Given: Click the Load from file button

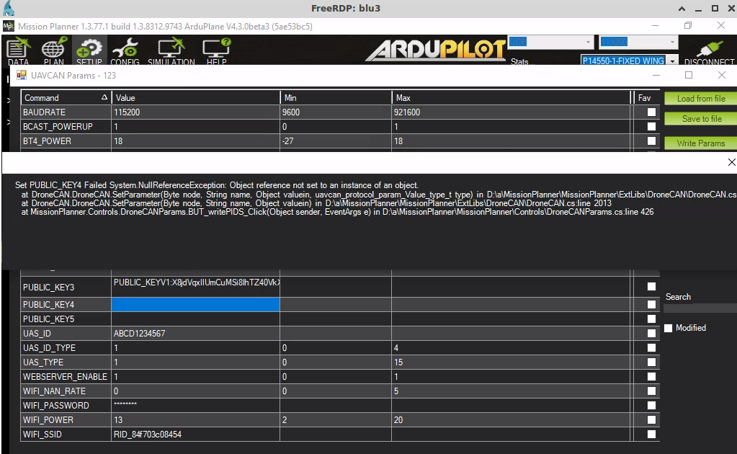Looking at the screenshot, I should point(700,98).
